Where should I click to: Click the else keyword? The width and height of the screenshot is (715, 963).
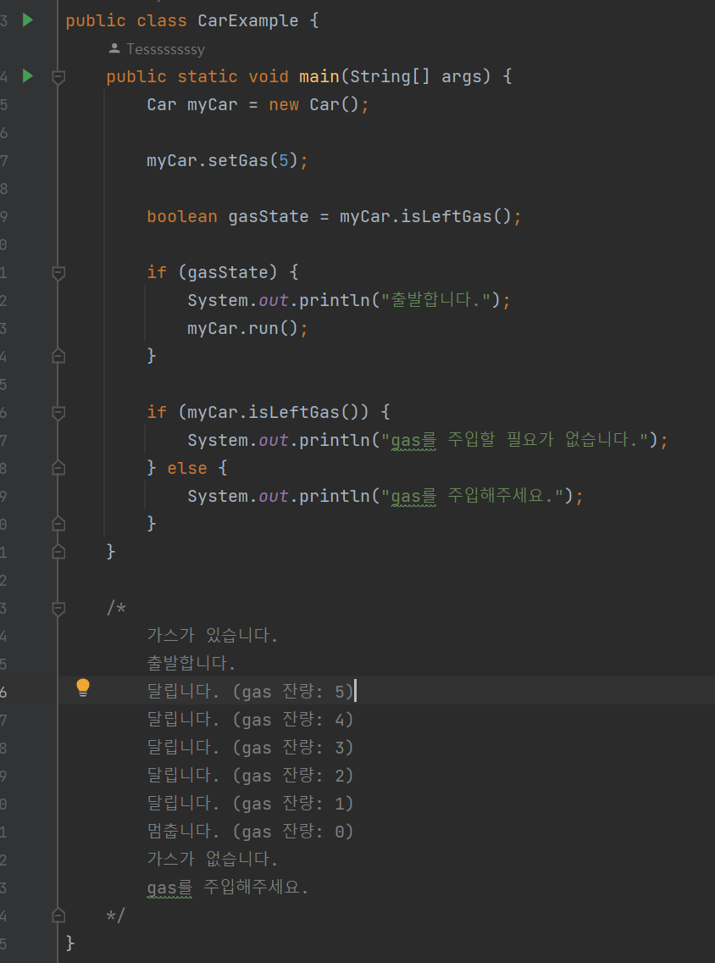coord(187,467)
